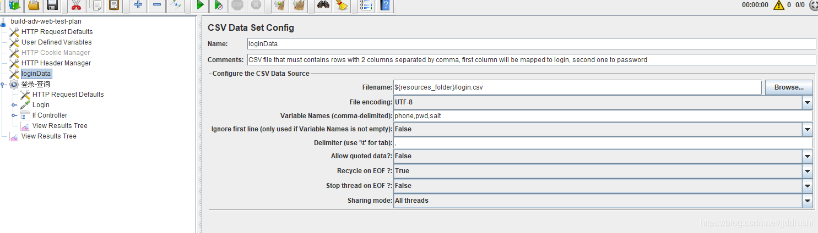Click the 00:00:00 elapsed time display
Viewport: 818px width, 233px height.
pyautogui.click(x=755, y=5)
